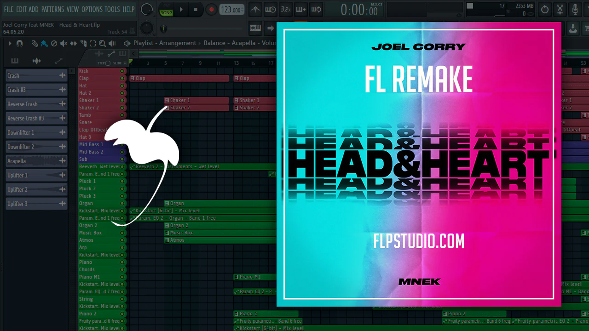The width and height of the screenshot is (589, 331).
Task: Open the PATTERNS menu
Action: (x=52, y=9)
